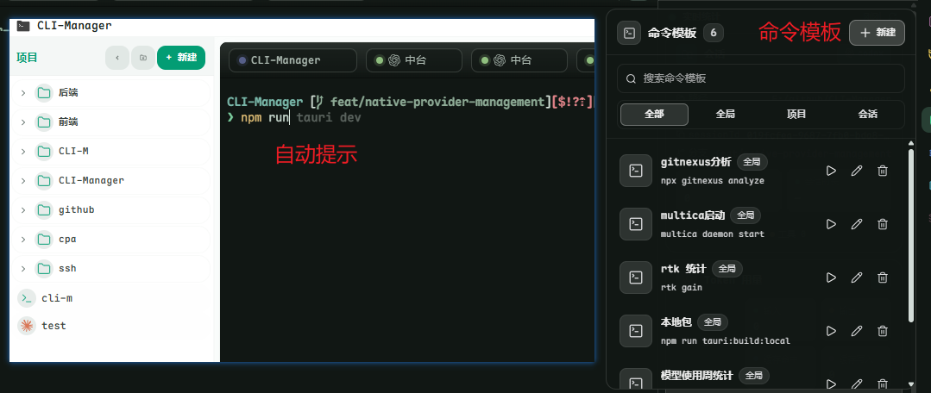Click the command text rtk gain
This screenshot has height=393, width=931.
(x=681, y=288)
